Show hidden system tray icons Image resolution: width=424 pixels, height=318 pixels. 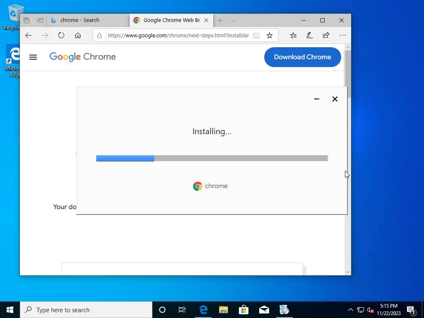pyautogui.click(x=350, y=310)
